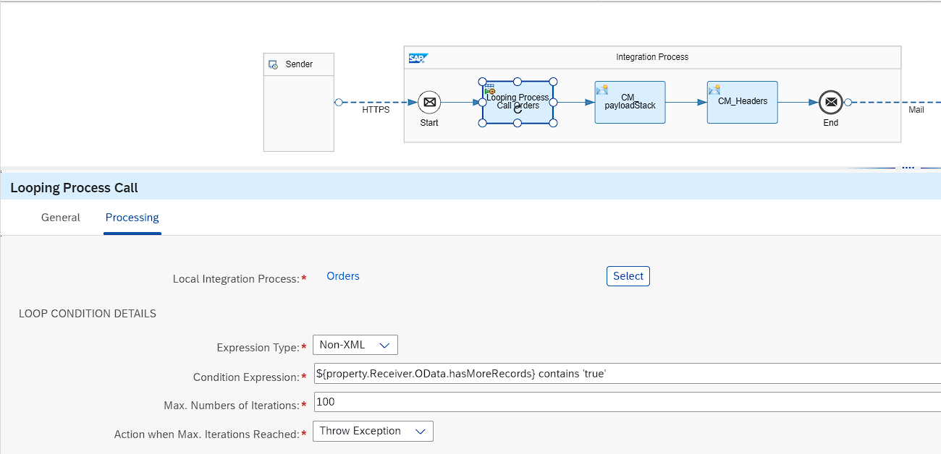Click the content modifier icon on CM_Headers
Screen dimensions: 941x454
point(714,90)
